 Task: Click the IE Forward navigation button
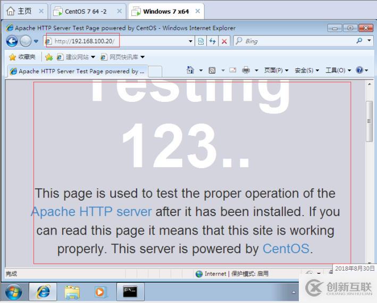coord(26,41)
